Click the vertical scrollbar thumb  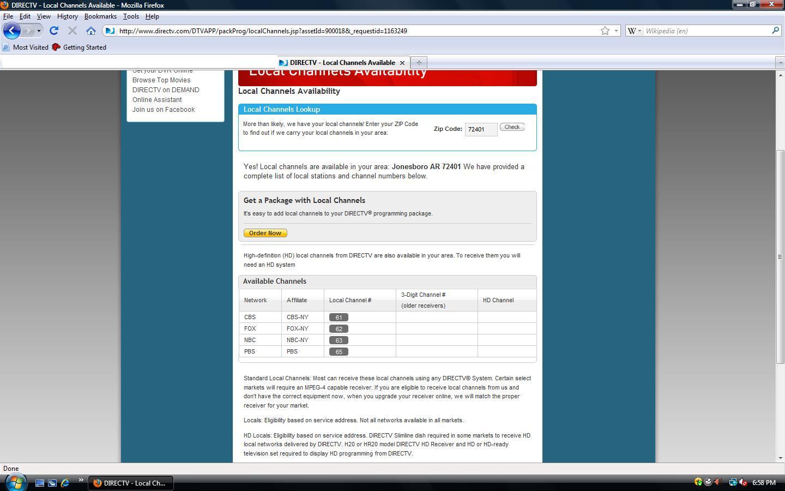(x=780, y=256)
